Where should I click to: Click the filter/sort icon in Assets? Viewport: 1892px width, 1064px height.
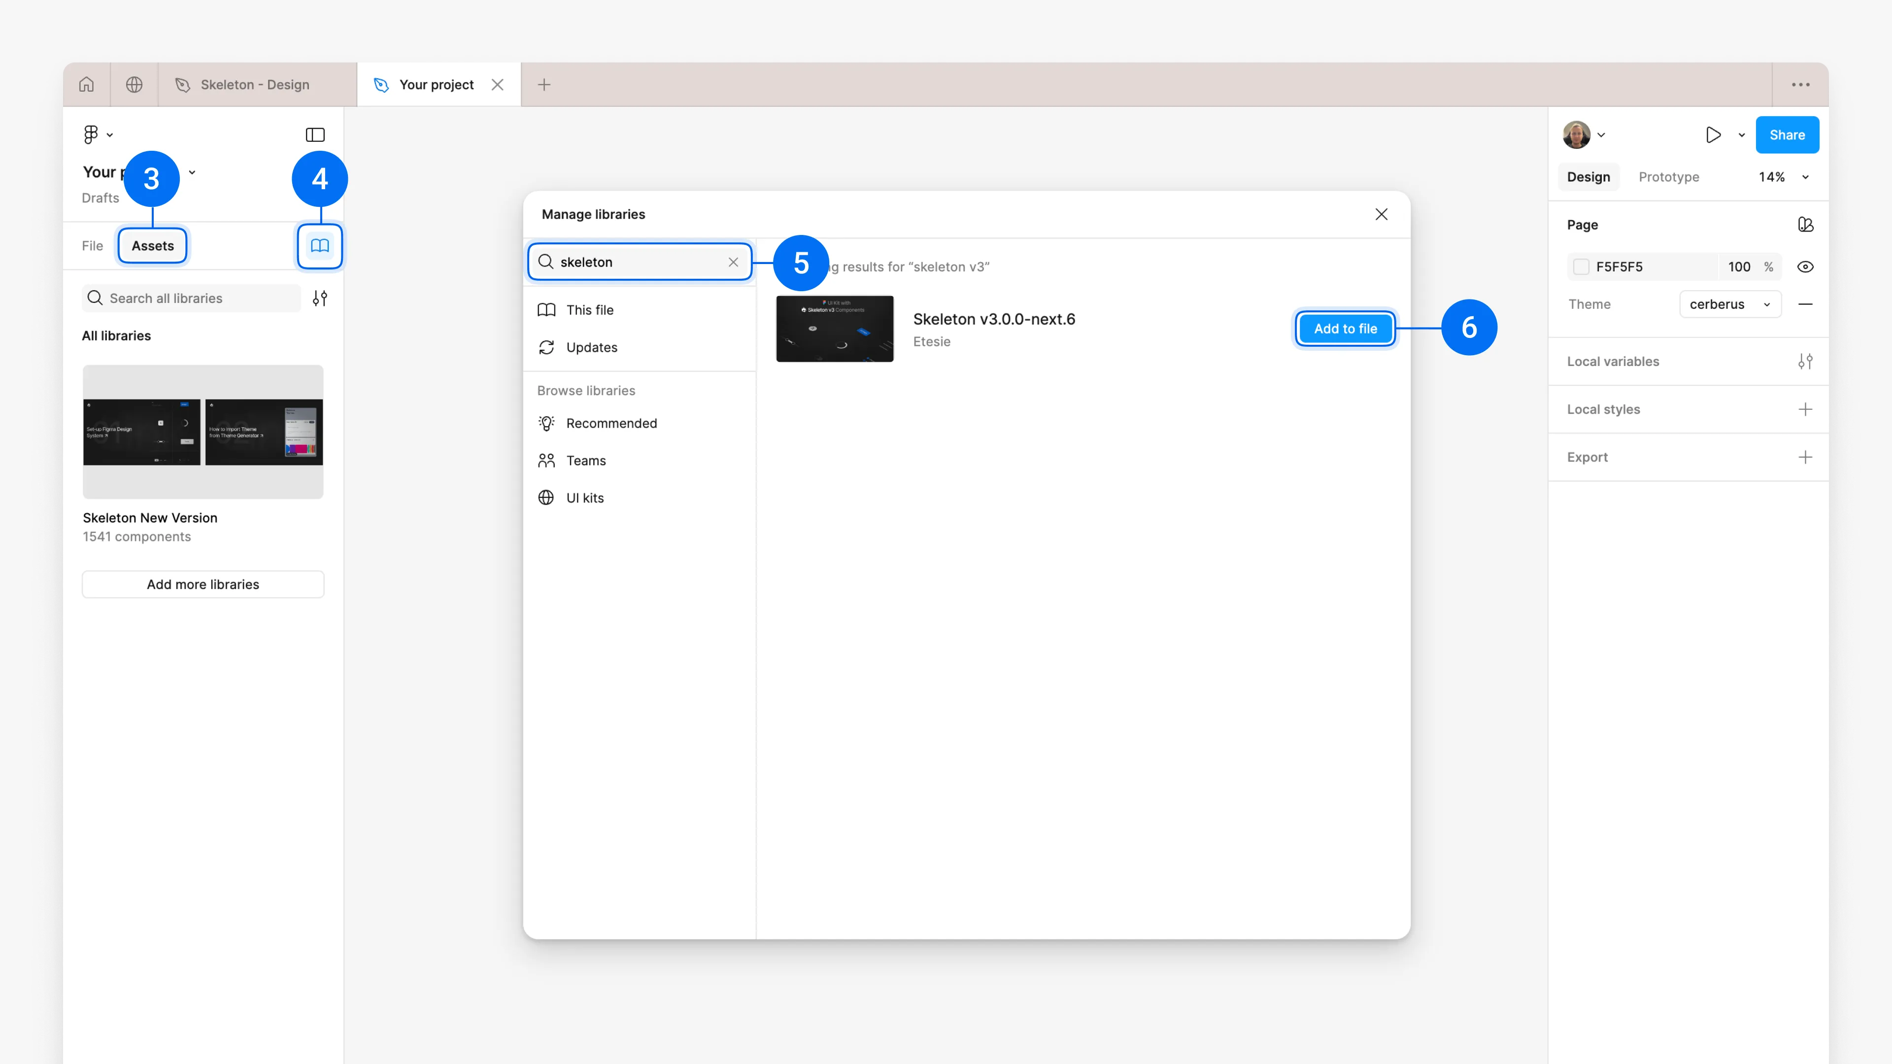pyautogui.click(x=321, y=298)
